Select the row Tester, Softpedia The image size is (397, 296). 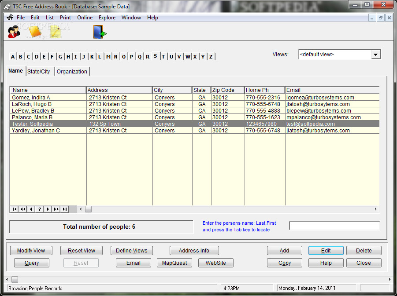pyautogui.click(x=194, y=124)
